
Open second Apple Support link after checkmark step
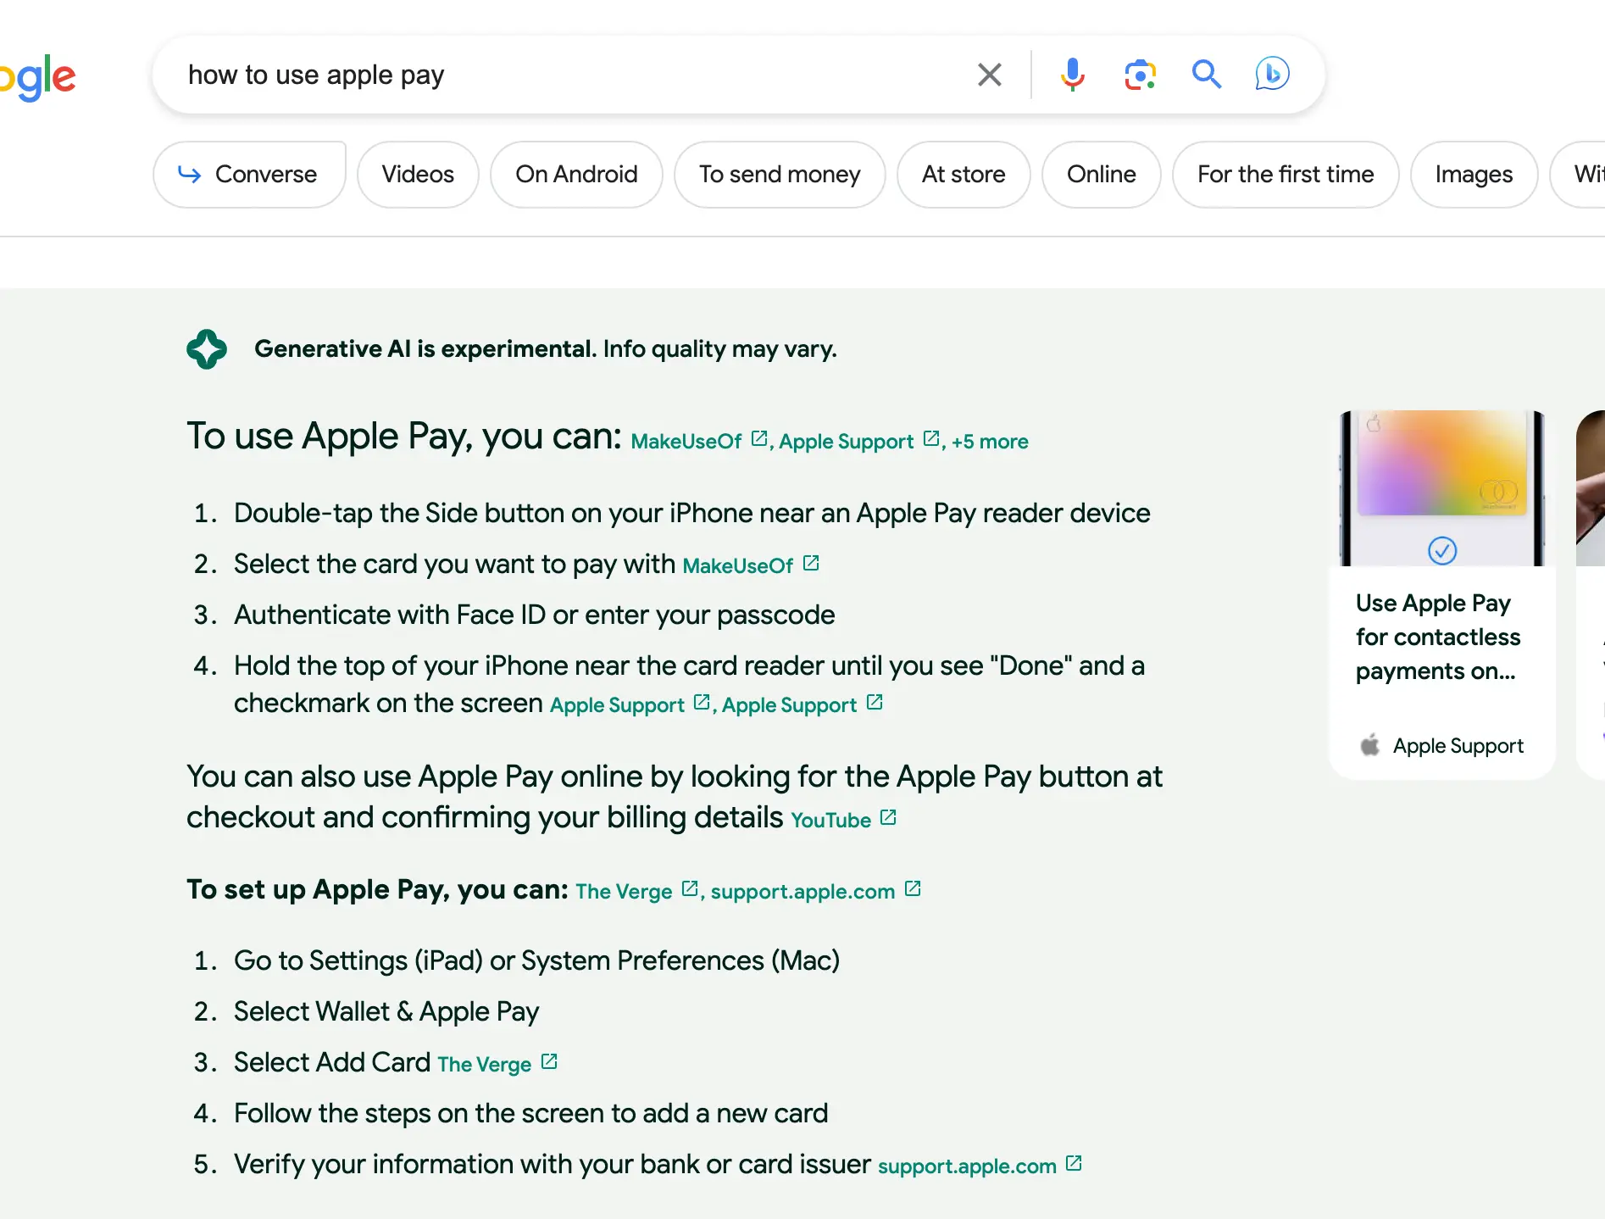click(x=789, y=705)
